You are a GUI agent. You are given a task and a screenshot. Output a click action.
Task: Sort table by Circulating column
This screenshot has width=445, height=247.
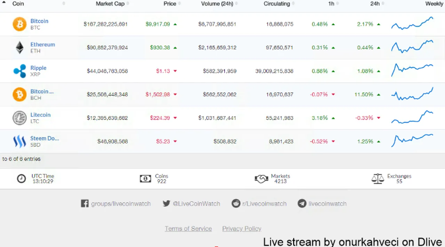click(277, 3)
